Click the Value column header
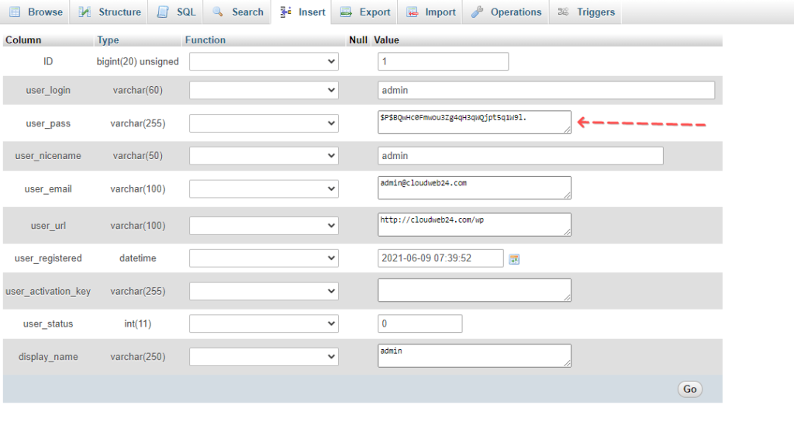794x422 pixels. [386, 40]
